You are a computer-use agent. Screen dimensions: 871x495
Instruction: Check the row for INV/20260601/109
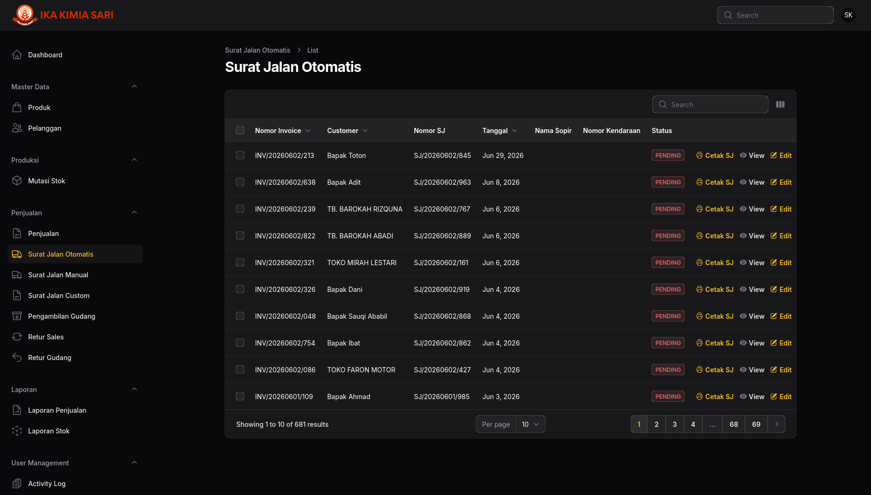[240, 396]
